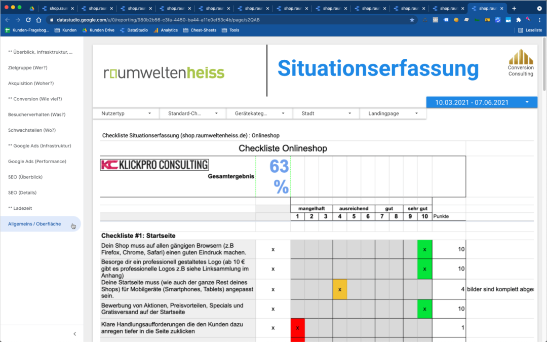Reload the page with the refresh icon
Image resolution: width=547 pixels, height=342 pixels.
(28, 20)
